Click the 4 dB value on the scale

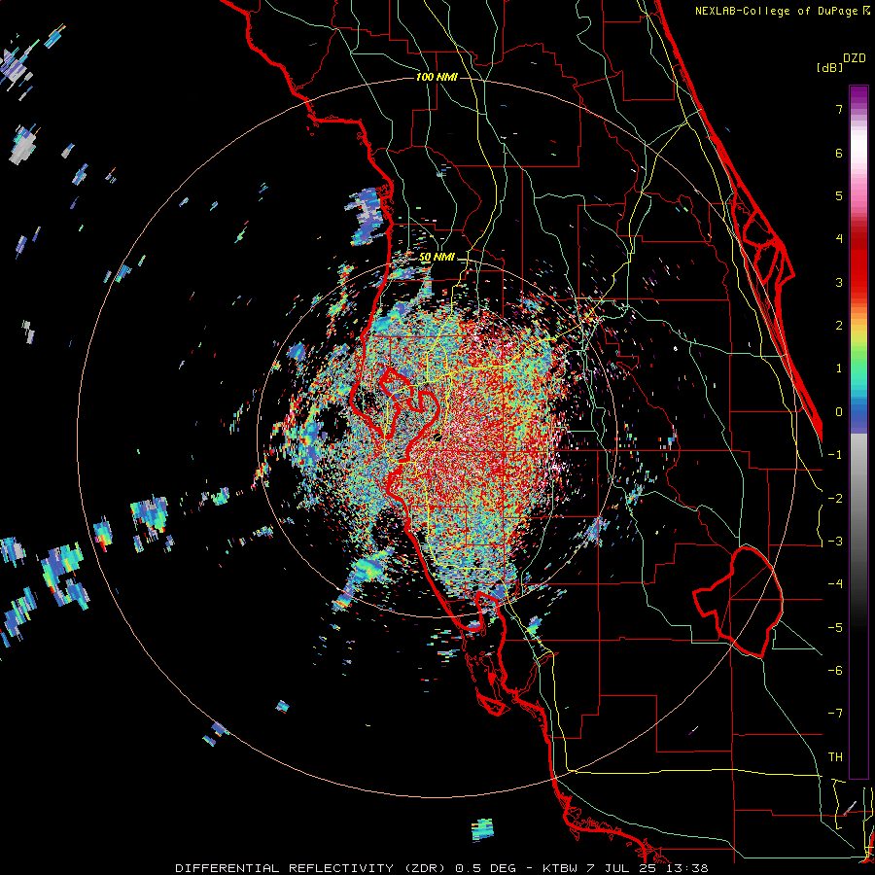[839, 239]
